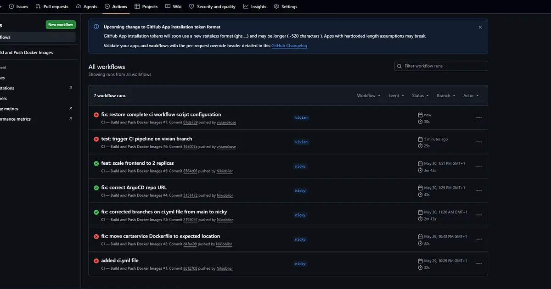
Task: Expand the Actor filter dropdown
Action: [471, 95]
